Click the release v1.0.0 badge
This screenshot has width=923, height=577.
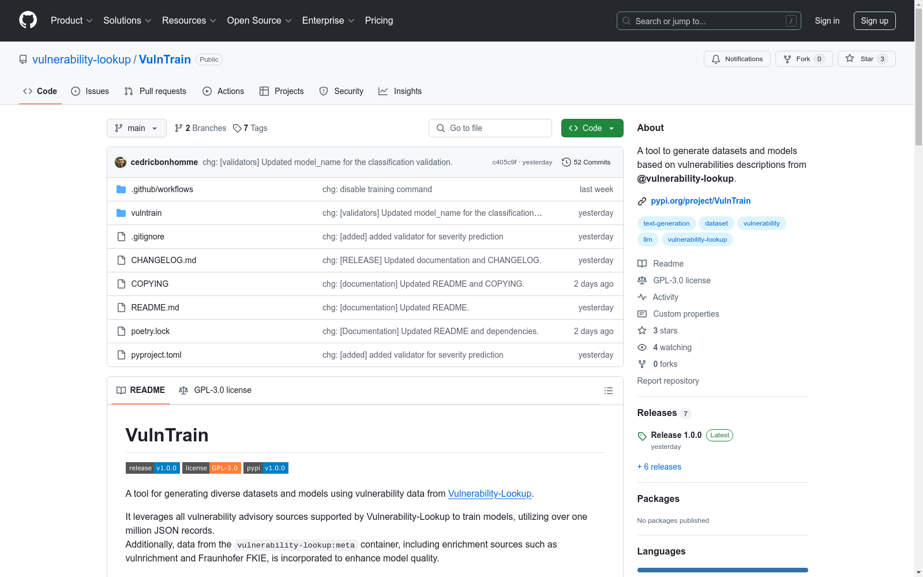tap(153, 468)
